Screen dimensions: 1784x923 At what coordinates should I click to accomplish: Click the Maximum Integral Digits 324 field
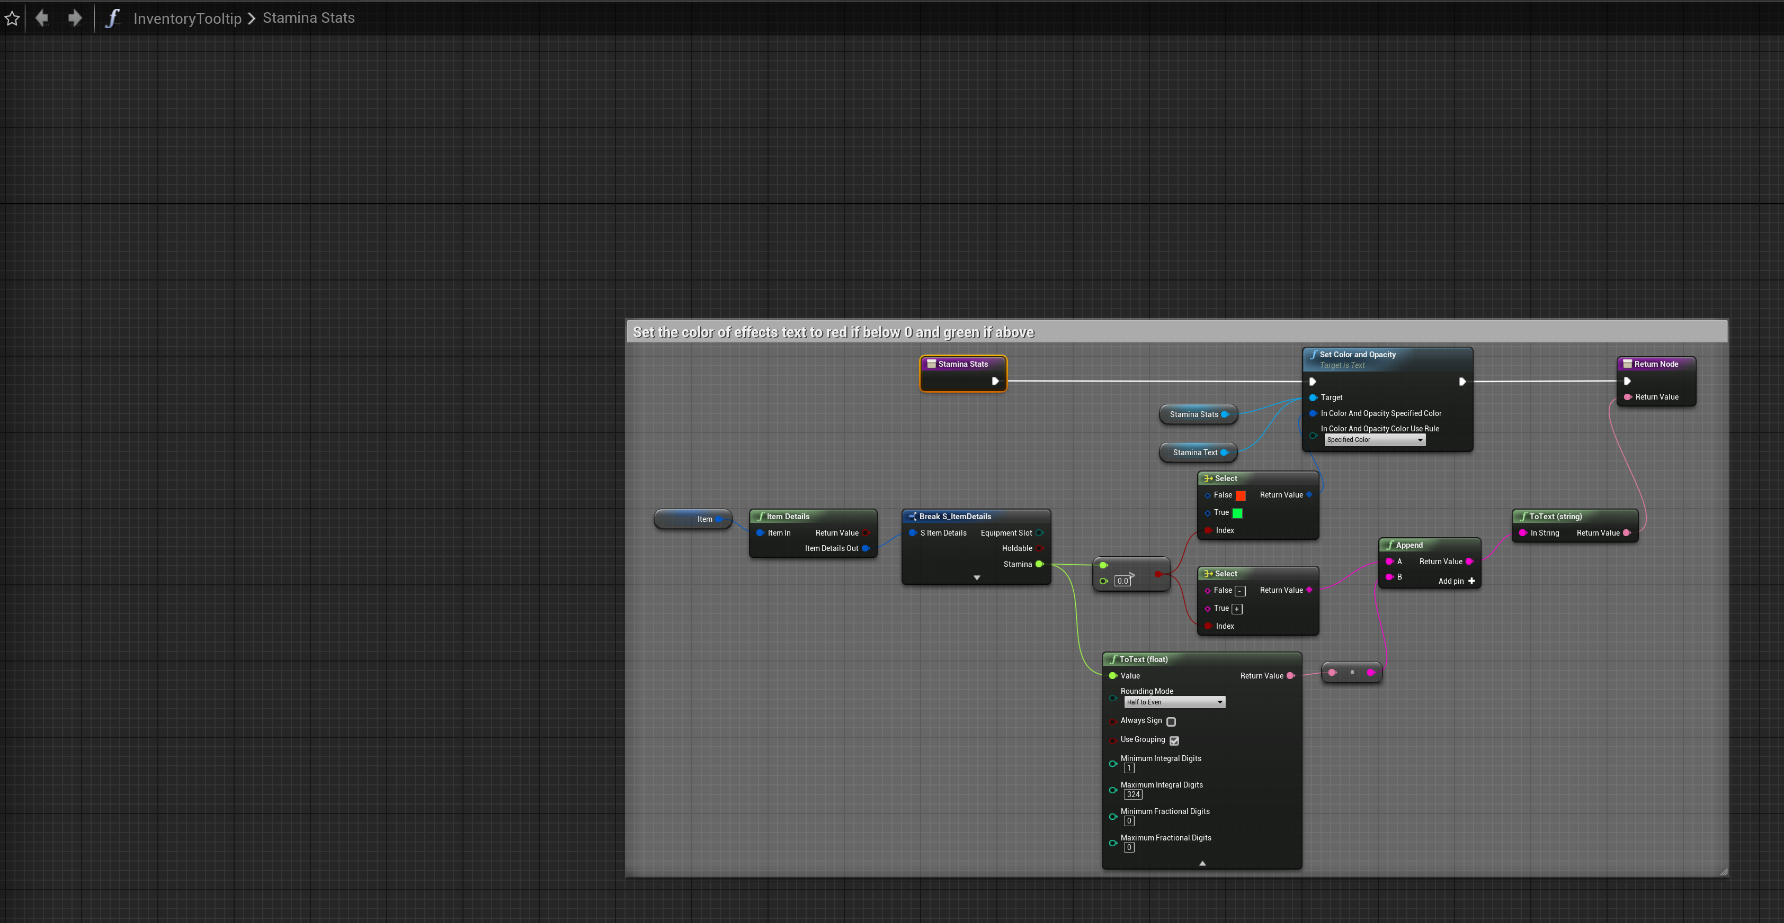[1133, 794]
